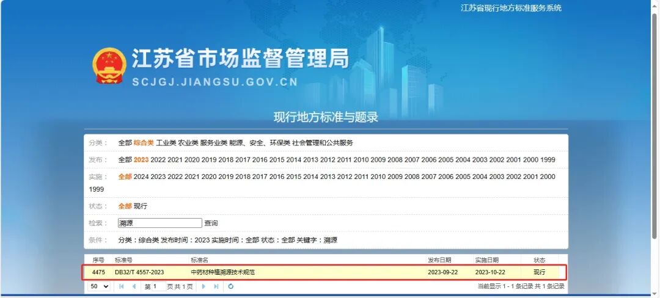Click the 2023-09-22 release date cell
This screenshot has height=298, width=660.
(443, 272)
